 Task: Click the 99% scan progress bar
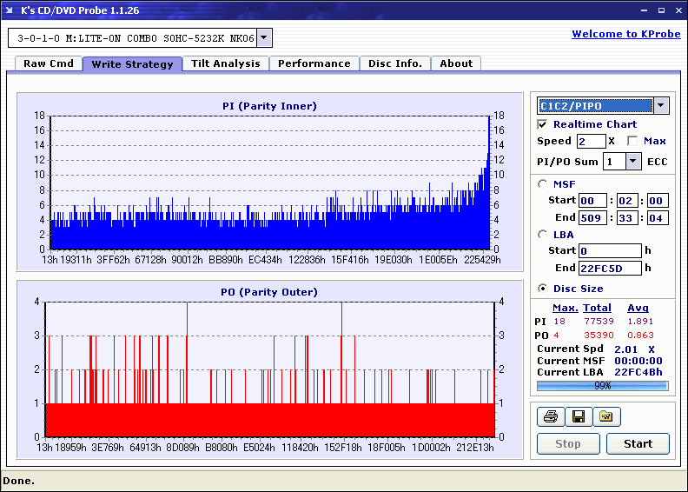[602, 385]
